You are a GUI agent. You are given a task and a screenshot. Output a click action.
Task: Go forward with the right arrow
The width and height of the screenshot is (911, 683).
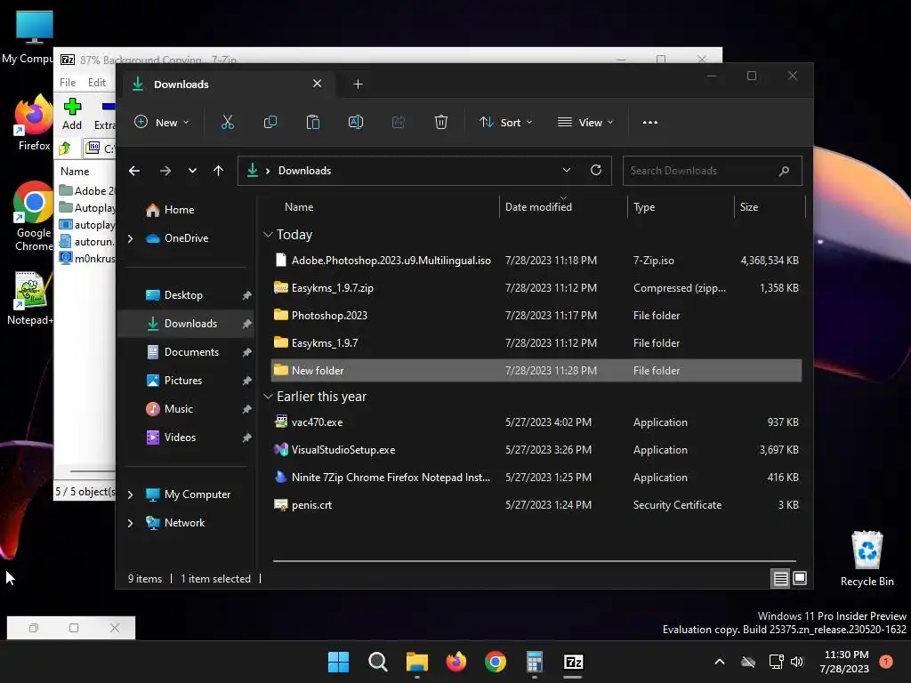click(x=165, y=171)
